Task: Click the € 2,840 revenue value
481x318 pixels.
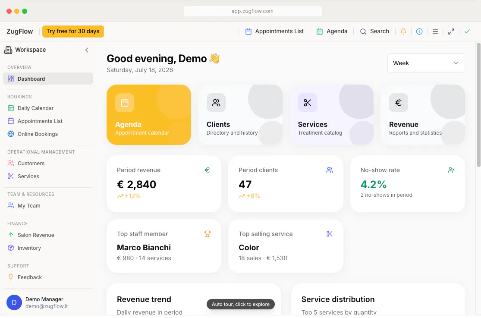Action: (136, 185)
